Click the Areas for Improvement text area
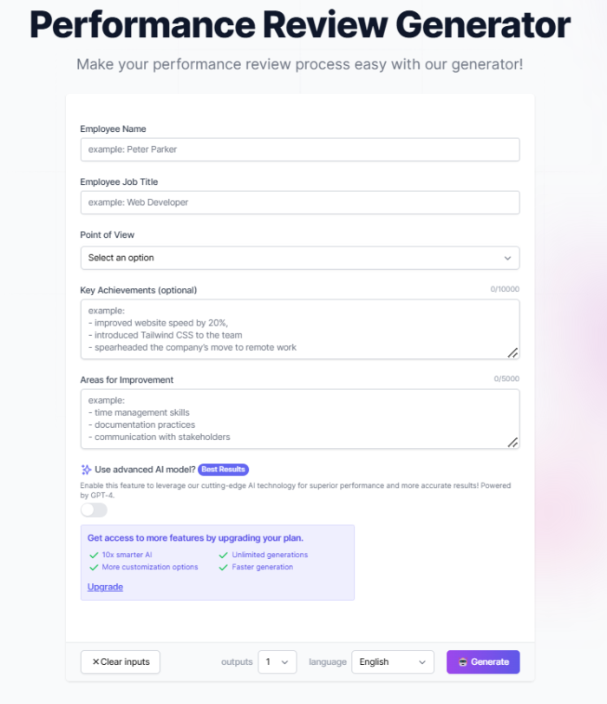Screen dimensions: 607x704 tap(300, 417)
